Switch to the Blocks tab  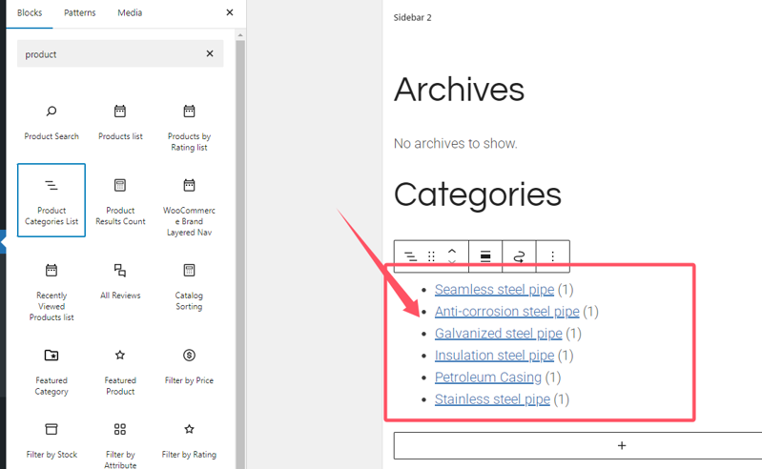tap(30, 12)
